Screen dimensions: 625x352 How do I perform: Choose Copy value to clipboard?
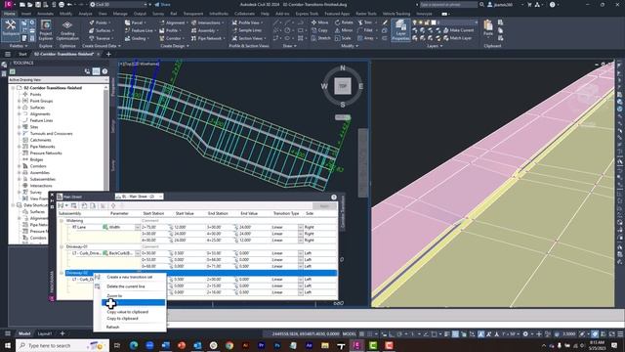(128, 312)
